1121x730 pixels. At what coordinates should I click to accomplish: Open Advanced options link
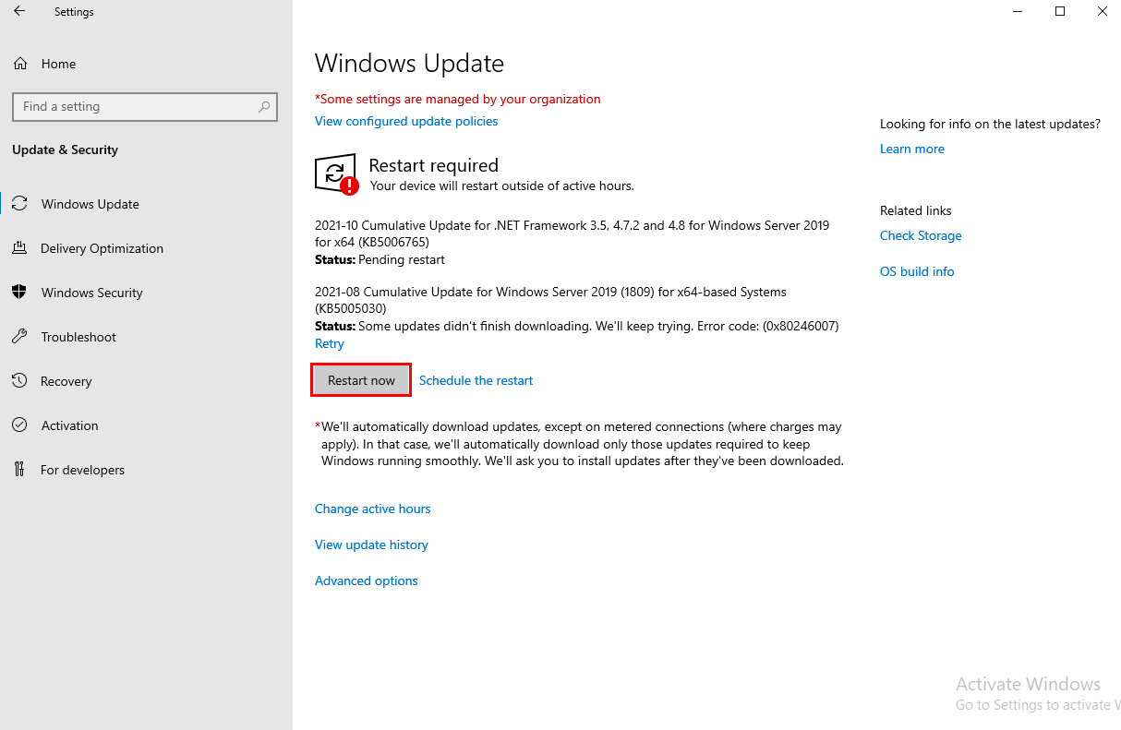[x=367, y=580]
